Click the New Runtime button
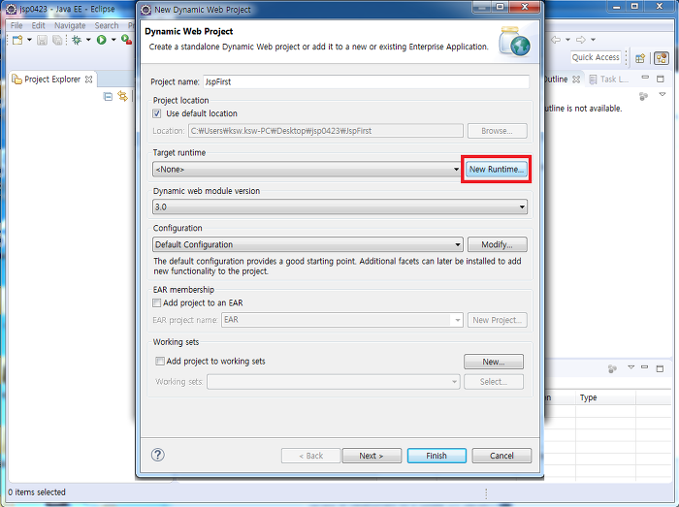 497,169
